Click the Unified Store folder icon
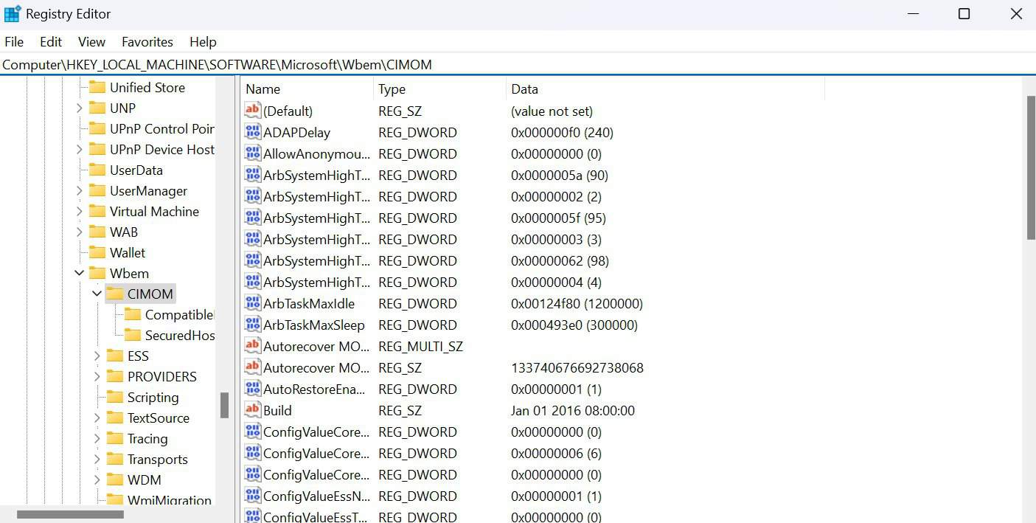Screen dimensions: 1036x523 tap(97, 87)
